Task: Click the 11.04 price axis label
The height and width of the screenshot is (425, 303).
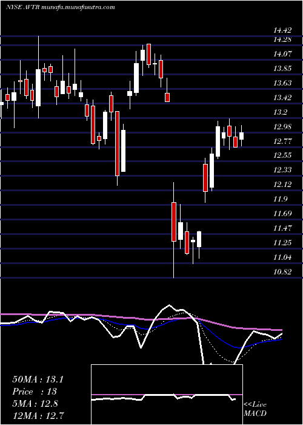Action: pyautogui.click(x=282, y=257)
